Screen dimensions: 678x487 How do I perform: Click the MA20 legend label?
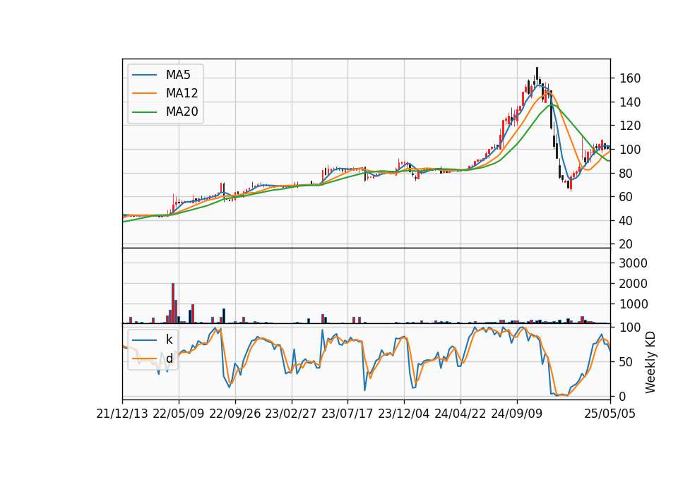tap(182, 112)
